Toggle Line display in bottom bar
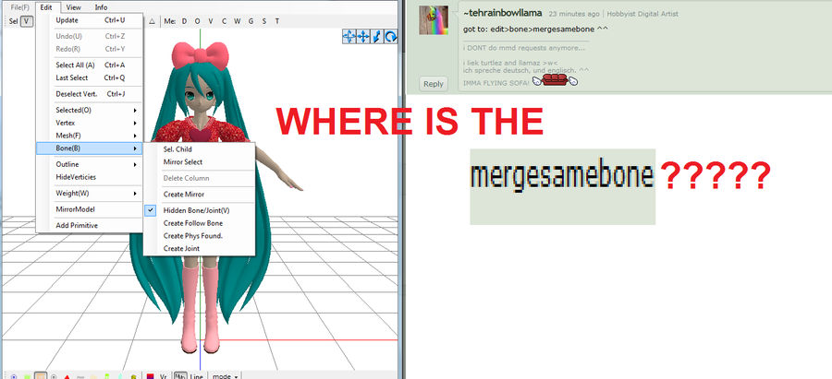 coord(196,376)
